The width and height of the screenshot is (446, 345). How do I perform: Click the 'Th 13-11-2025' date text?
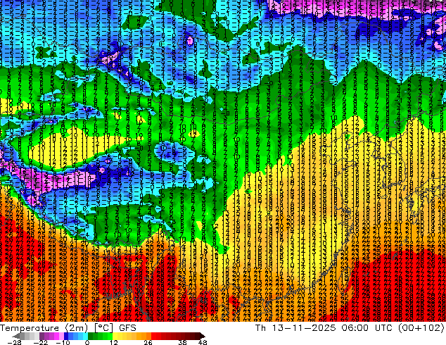click(295, 328)
